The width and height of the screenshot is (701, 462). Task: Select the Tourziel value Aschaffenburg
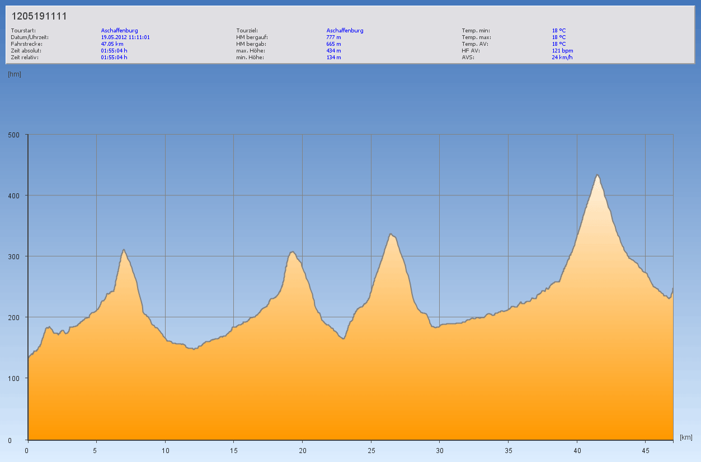345,31
